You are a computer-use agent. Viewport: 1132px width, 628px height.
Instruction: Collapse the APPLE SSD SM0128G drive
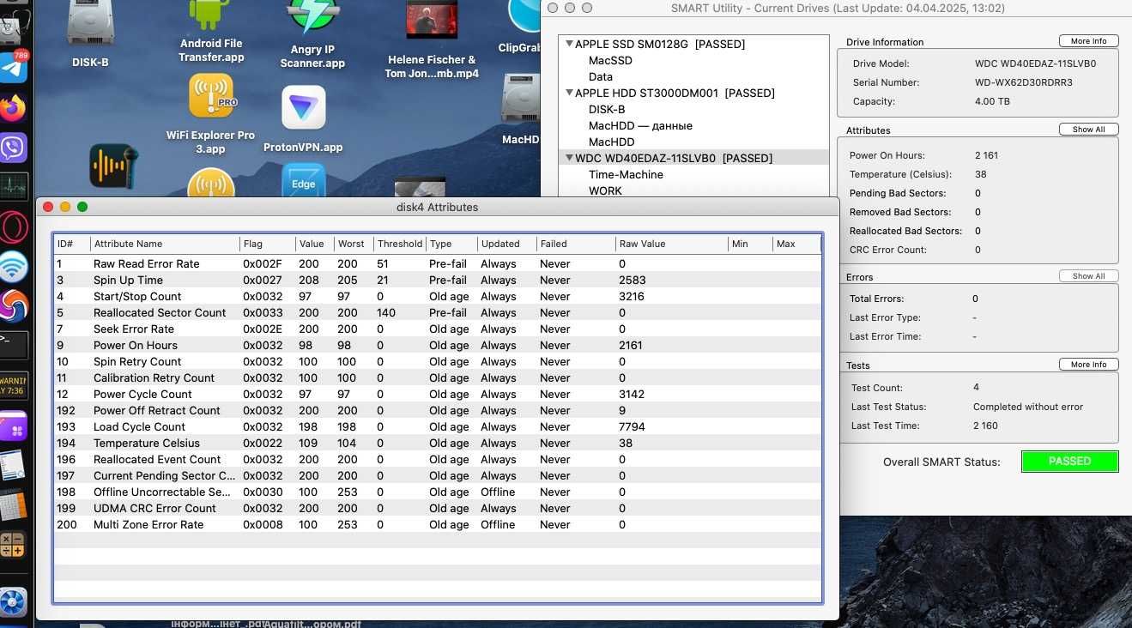tap(569, 44)
